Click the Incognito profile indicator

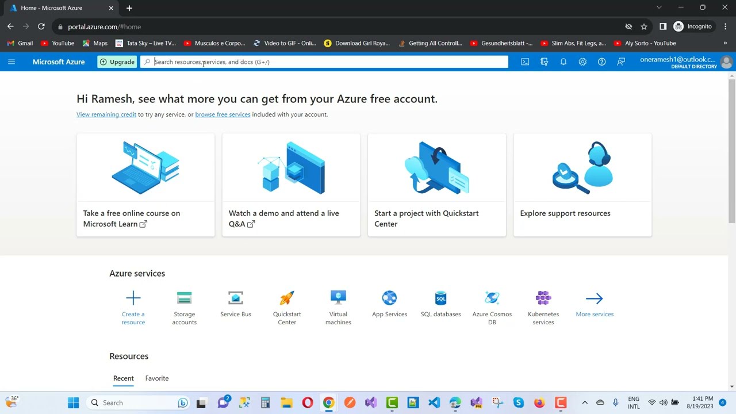693,26
